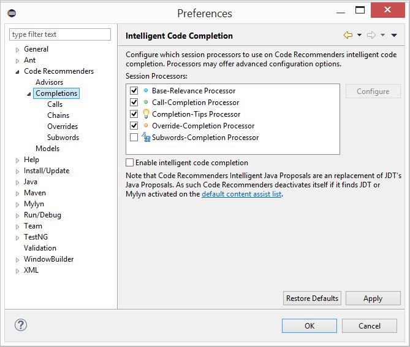Image resolution: width=410 pixels, height=347 pixels.
Task: Select Completions preference page
Action: pos(56,93)
